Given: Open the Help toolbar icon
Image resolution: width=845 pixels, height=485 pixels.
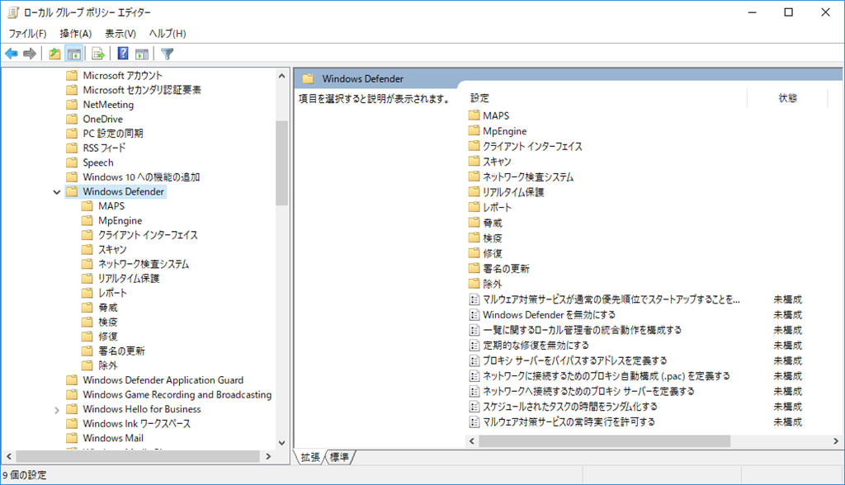Looking at the screenshot, I should pos(123,54).
